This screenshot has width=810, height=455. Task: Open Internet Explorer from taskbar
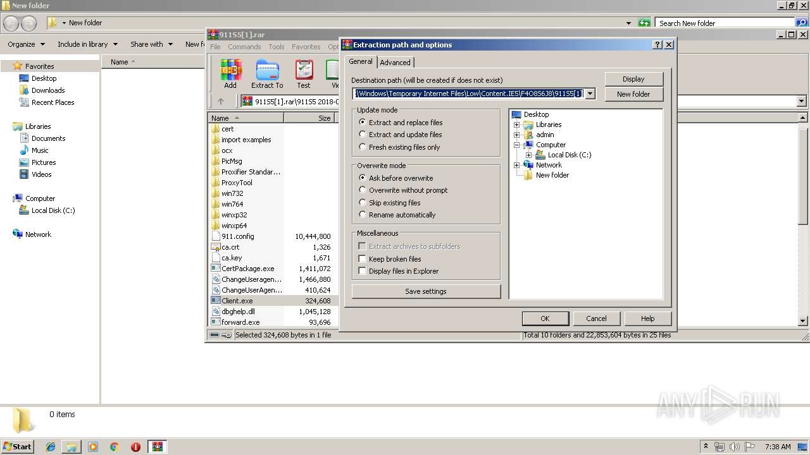tap(51, 447)
